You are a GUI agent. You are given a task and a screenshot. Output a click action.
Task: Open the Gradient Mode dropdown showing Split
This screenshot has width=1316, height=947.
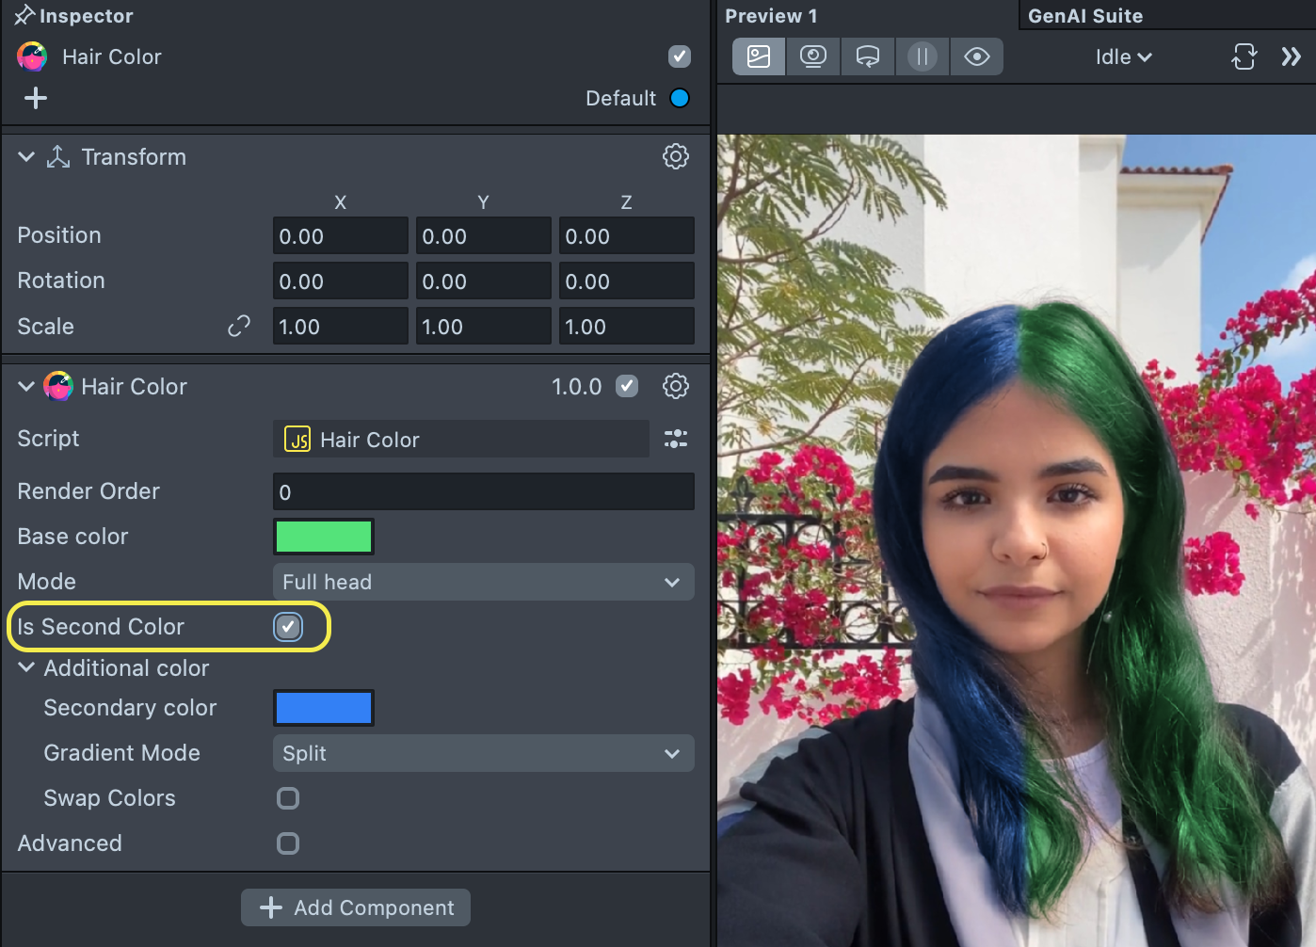483,753
